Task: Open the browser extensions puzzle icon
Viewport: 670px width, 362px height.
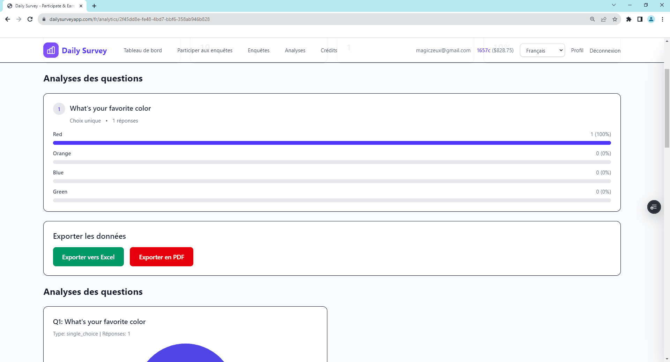Action: click(629, 19)
